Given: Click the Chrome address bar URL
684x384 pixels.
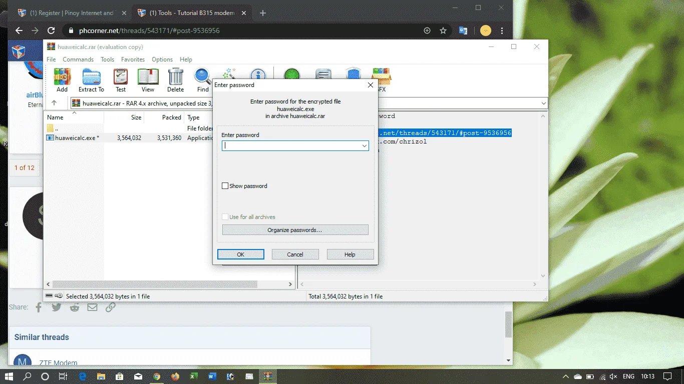Looking at the screenshot, I should coord(149,30).
